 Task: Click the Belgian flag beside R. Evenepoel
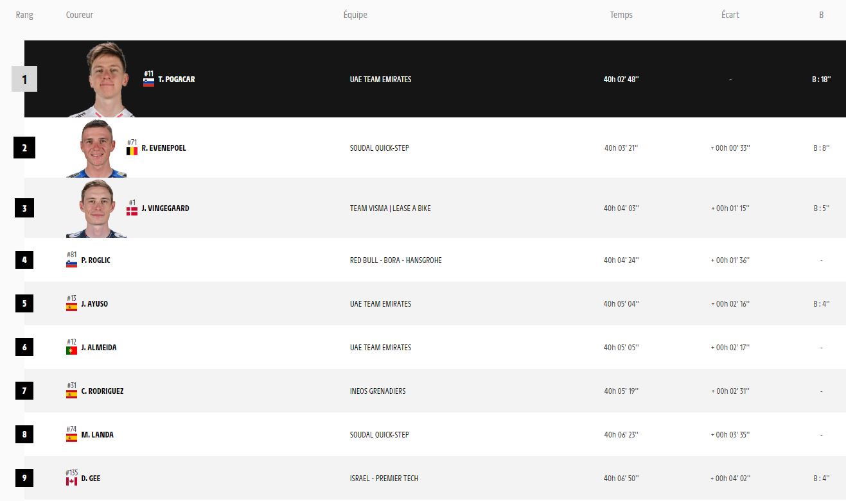click(x=132, y=151)
